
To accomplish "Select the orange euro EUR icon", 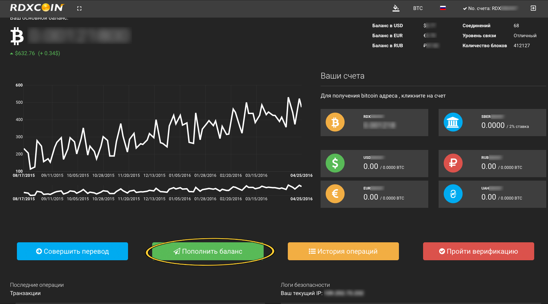I will 335,194.
